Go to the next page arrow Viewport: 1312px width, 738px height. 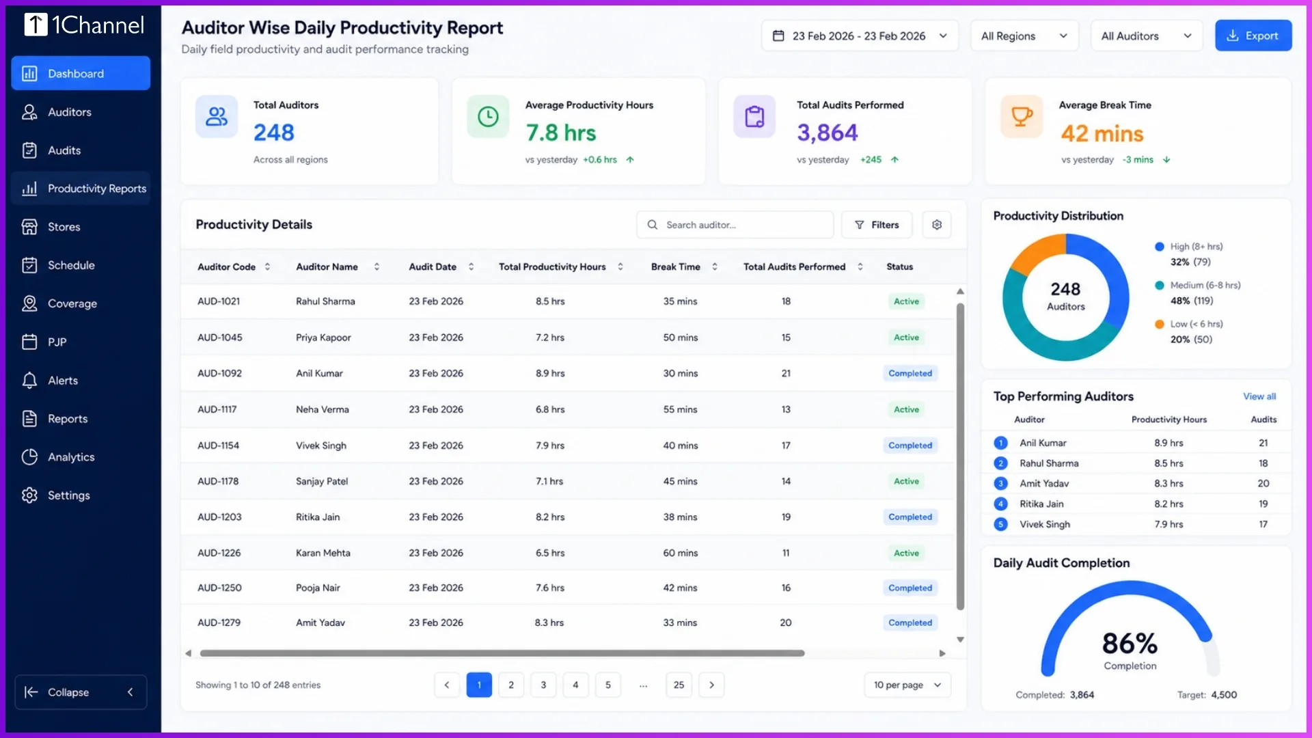pyautogui.click(x=711, y=685)
